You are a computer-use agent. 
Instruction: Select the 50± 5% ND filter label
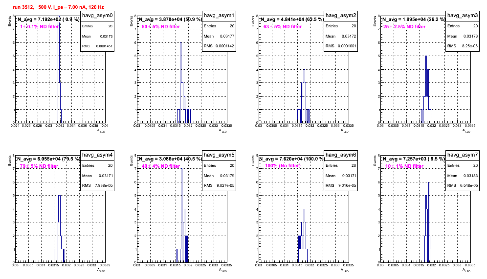[161, 27]
